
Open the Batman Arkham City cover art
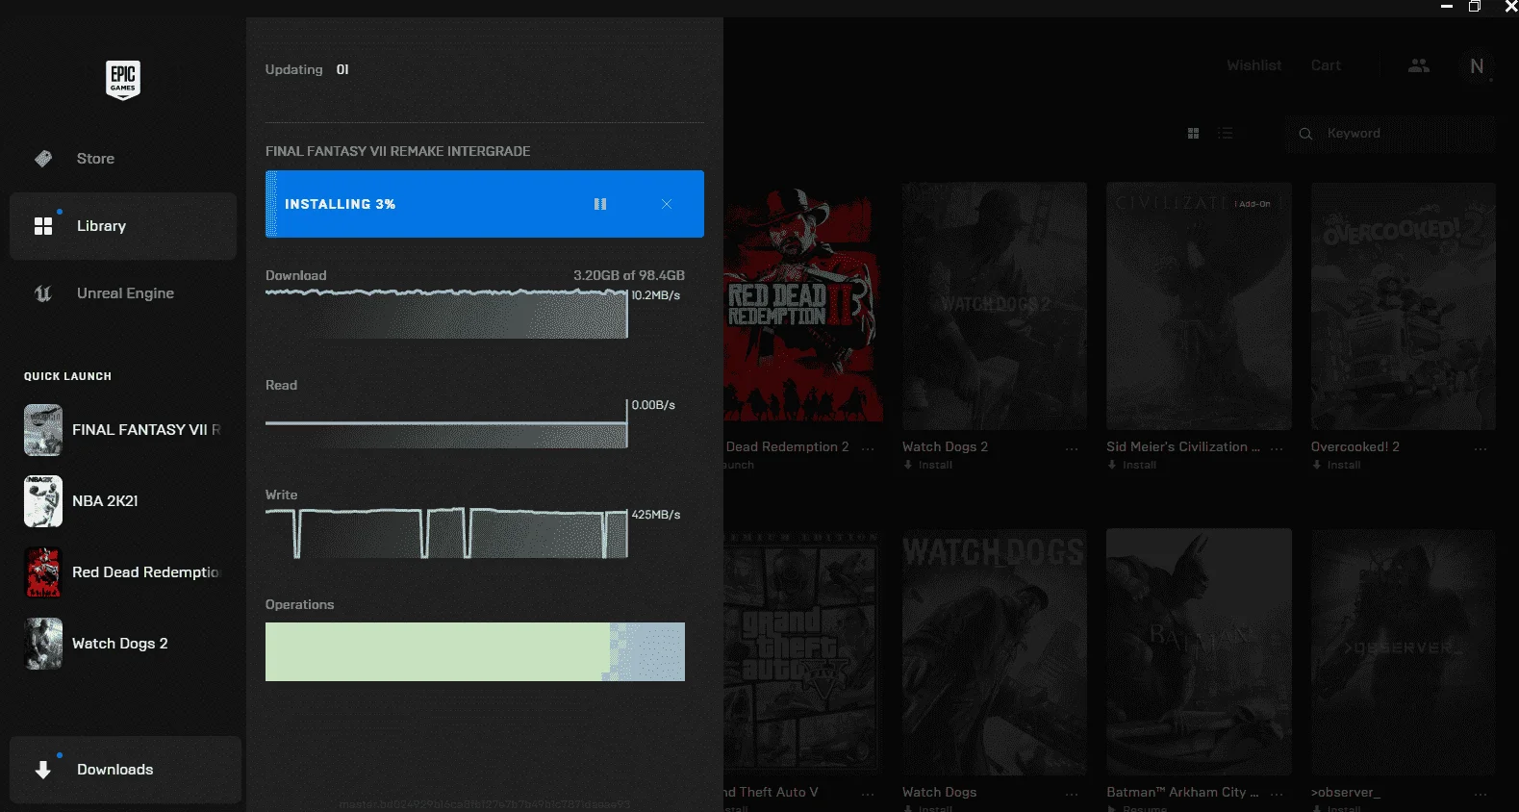(1199, 652)
